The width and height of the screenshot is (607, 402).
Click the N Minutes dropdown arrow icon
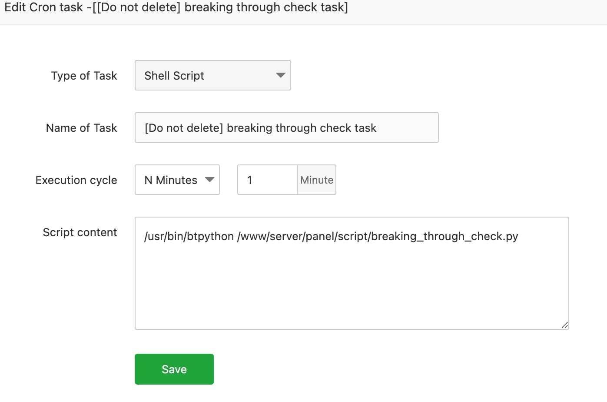point(210,180)
